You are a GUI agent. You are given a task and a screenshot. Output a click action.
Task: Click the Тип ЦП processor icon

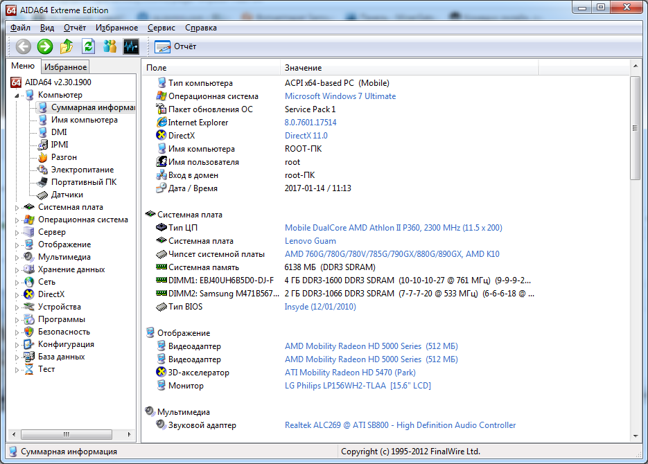161,227
